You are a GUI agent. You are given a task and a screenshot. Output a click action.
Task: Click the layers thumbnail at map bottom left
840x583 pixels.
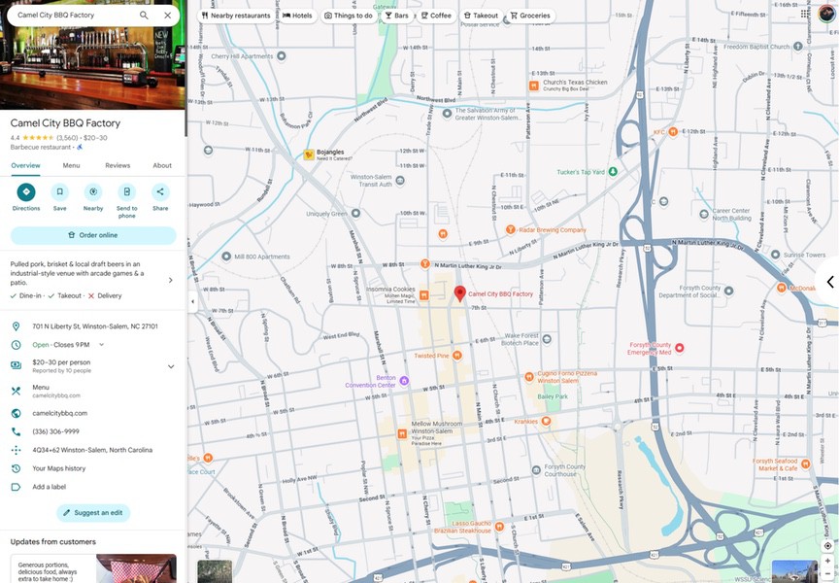[215, 571]
